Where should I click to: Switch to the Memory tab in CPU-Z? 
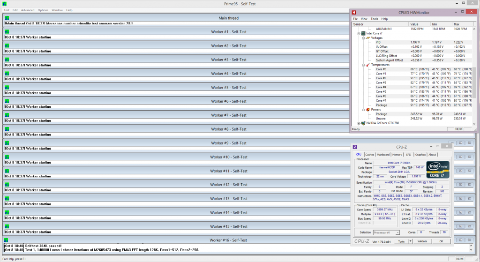coord(397,155)
